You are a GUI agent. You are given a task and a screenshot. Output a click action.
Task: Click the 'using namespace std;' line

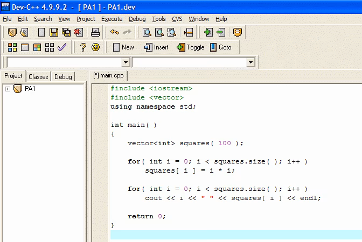tap(153, 106)
